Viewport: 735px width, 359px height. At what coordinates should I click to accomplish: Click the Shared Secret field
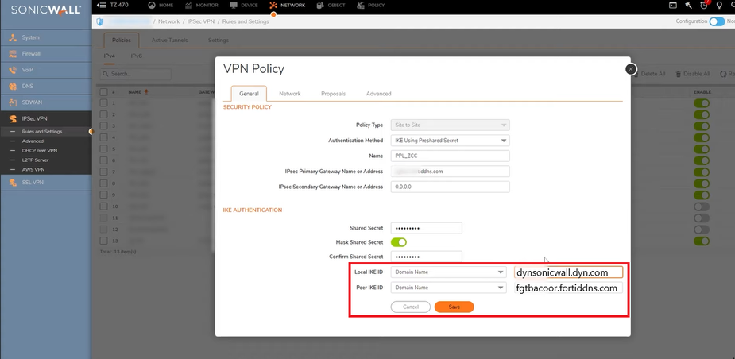(x=427, y=228)
